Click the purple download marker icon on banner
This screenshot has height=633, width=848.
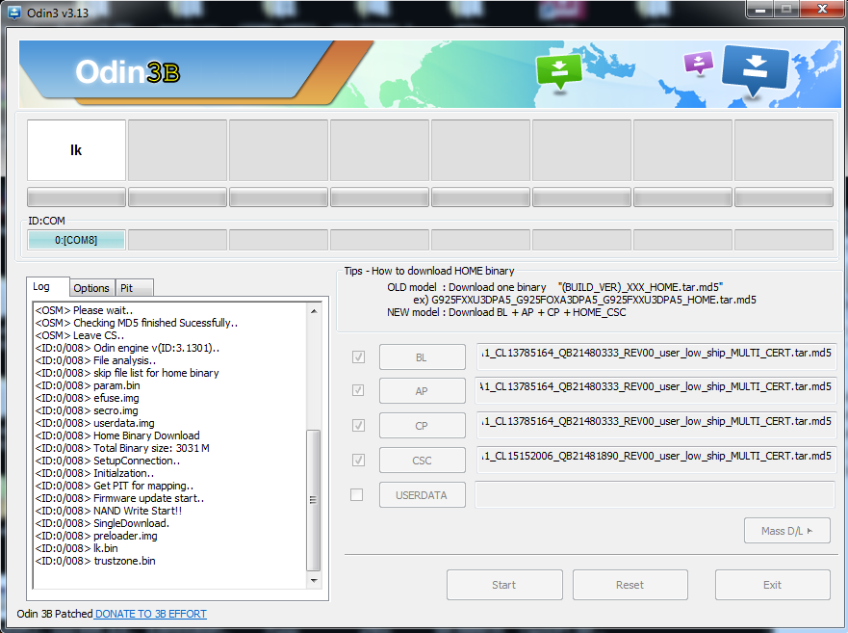click(x=699, y=64)
